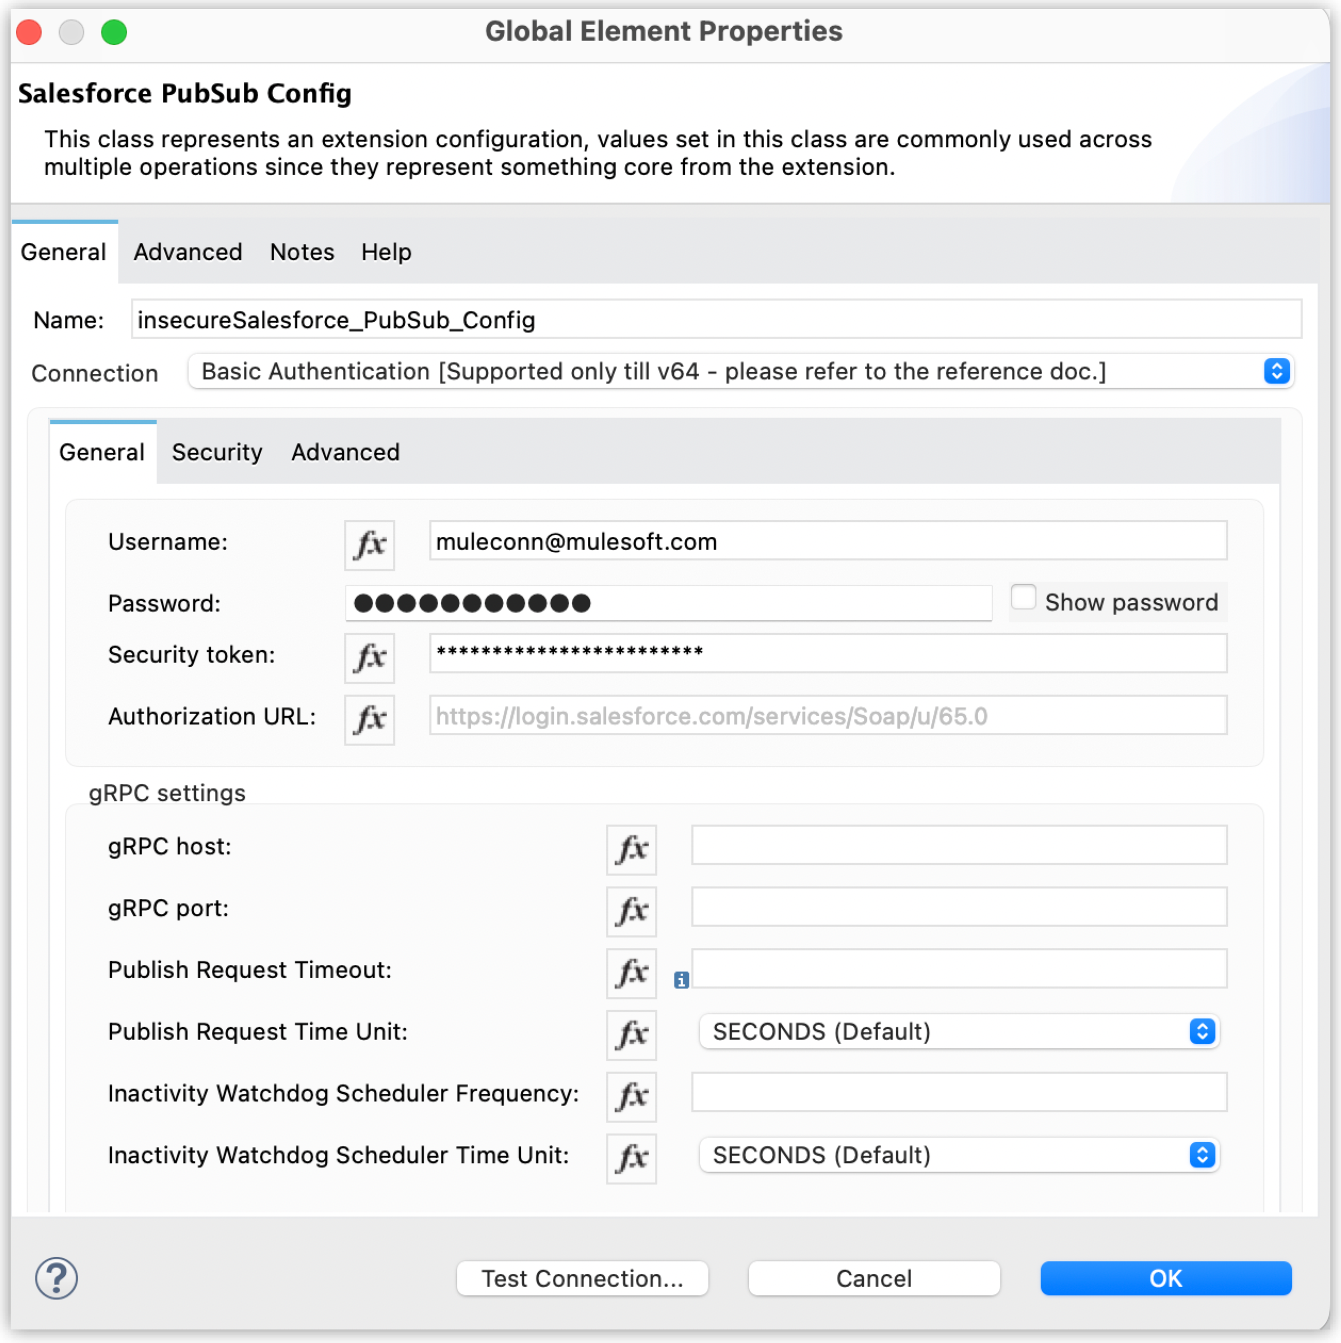1341x1343 pixels.
Task: Open the Connection type dropdown
Action: (740, 371)
